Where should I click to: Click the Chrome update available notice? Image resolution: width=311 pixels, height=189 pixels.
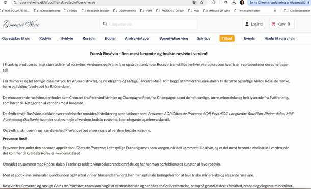[x=278, y=3]
